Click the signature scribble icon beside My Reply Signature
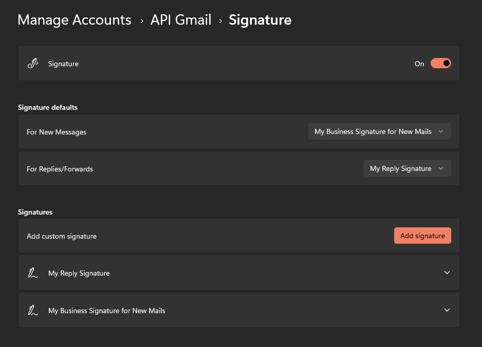The image size is (482, 347). (32, 273)
